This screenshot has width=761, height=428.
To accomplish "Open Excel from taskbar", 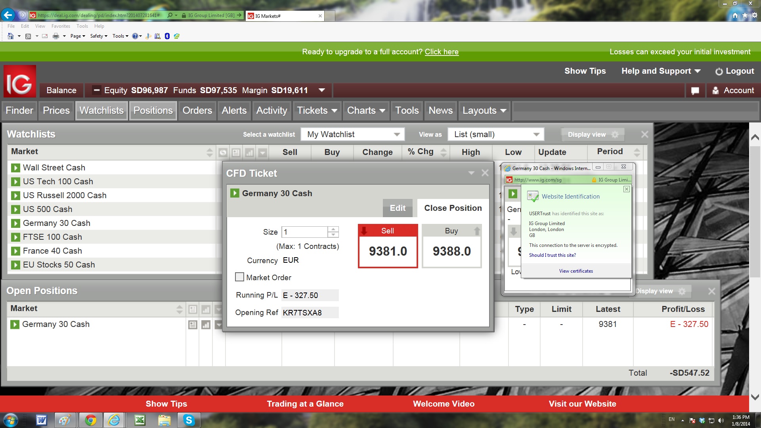I will pyautogui.click(x=140, y=420).
